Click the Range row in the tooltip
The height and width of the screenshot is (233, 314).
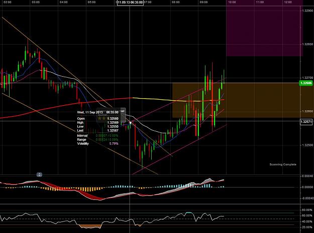coord(98,140)
